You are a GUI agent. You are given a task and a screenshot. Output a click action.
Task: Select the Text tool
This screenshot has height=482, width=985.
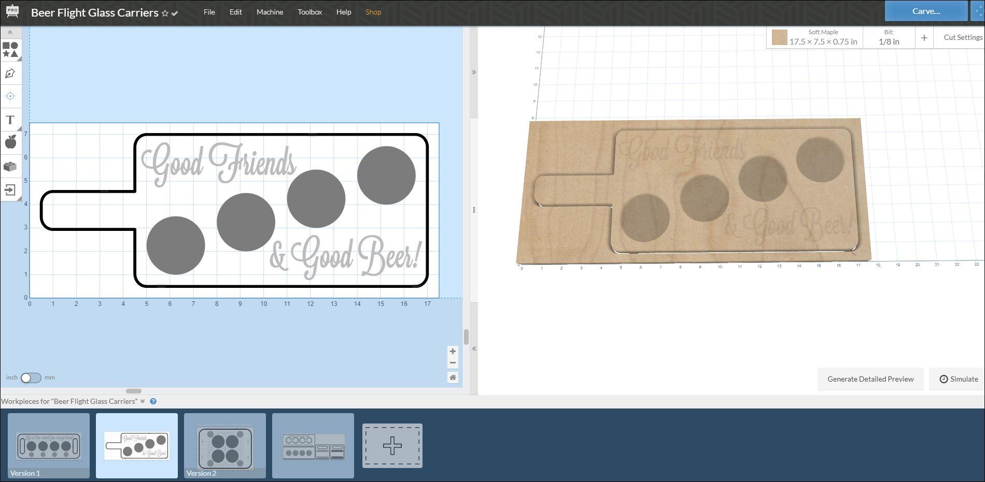[x=10, y=120]
